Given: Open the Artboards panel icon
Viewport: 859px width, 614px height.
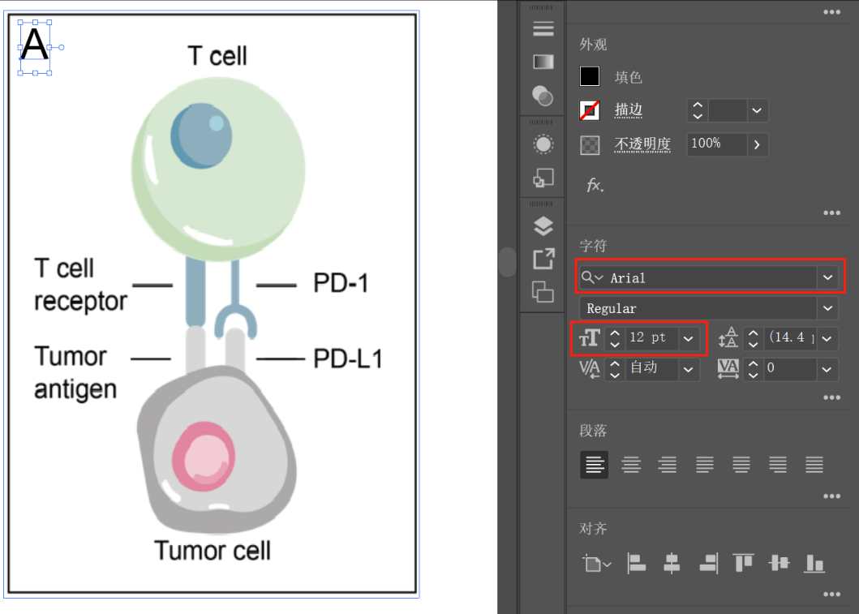Looking at the screenshot, I should (x=543, y=291).
